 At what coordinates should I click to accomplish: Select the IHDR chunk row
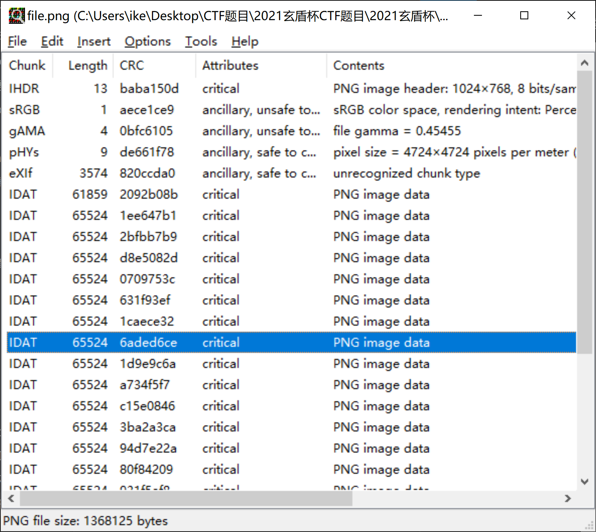pos(161,88)
